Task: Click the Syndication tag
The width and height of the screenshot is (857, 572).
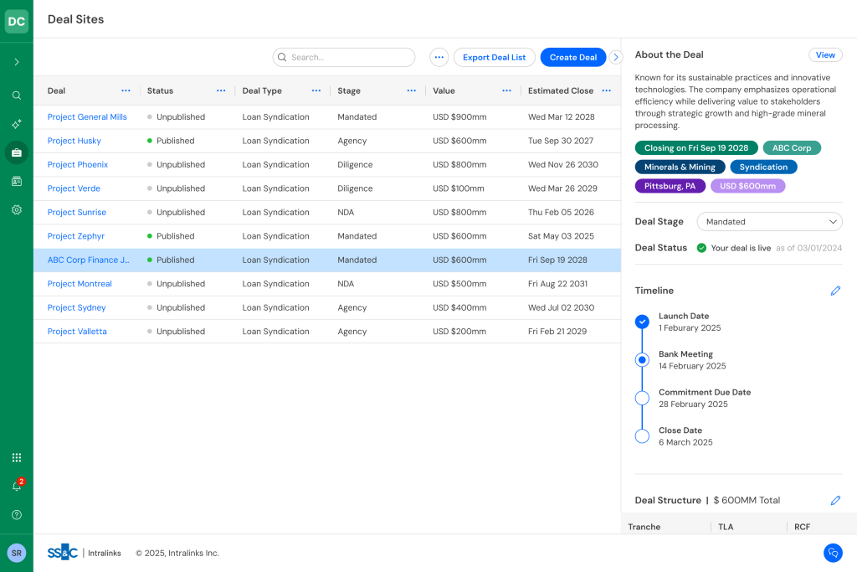Action: click(763, 167)
